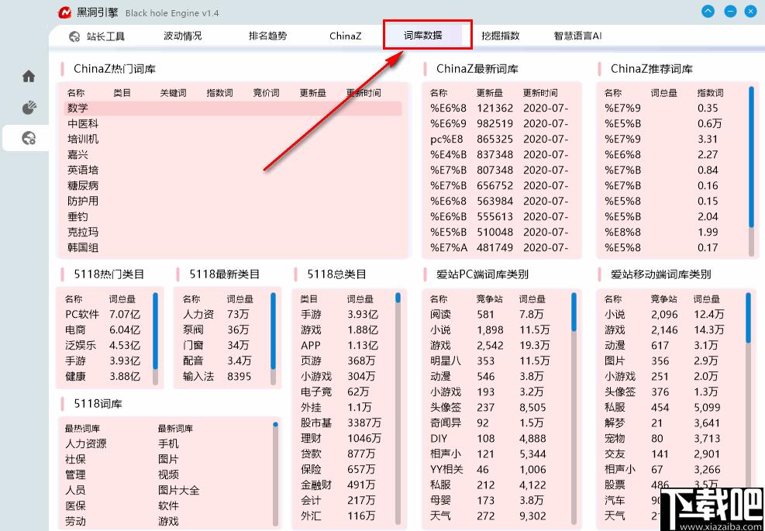Screen dimensions: 765x531
Task: Select the palette icon in sidebar
Action: click(x=29, y=108)
